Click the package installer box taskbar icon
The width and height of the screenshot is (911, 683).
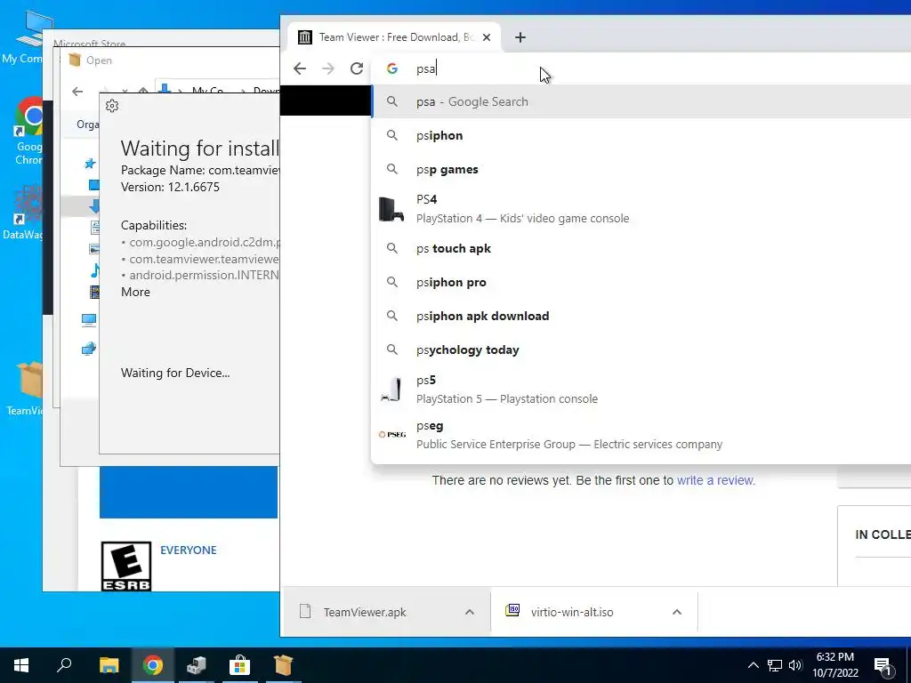[284, 665]
